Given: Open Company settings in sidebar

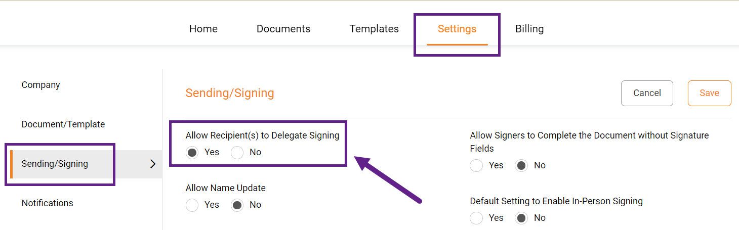Looking at the screenshot, I should tap(41, 85).
